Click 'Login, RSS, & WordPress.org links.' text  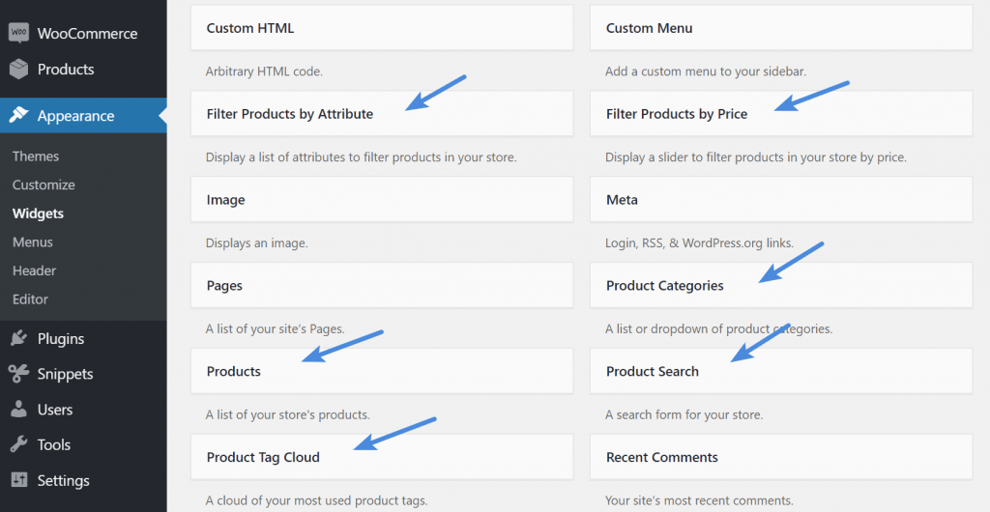699,242
